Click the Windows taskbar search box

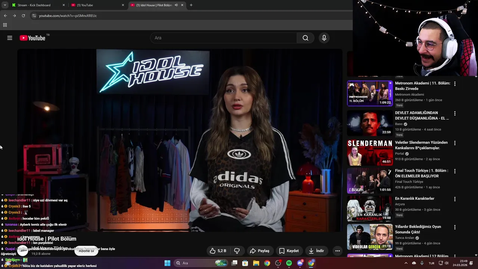(201, 263)
